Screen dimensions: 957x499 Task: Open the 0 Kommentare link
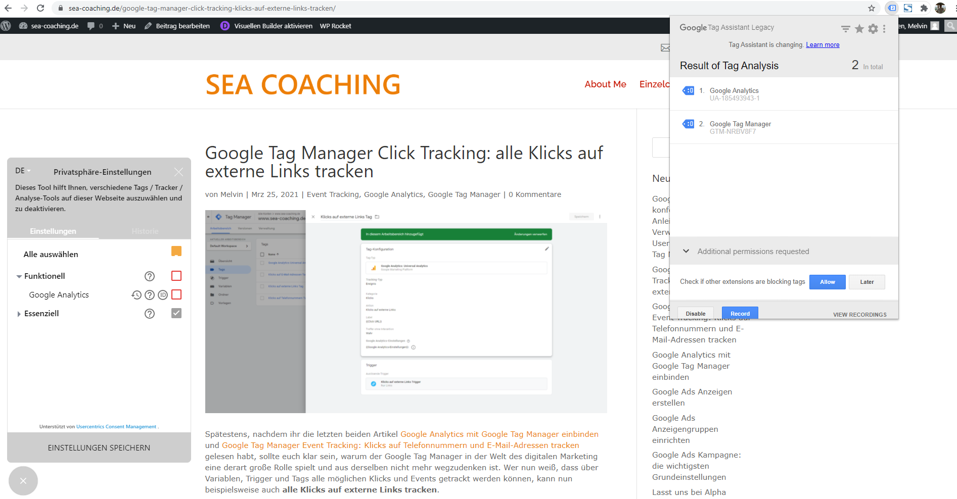tap(535, 194)
